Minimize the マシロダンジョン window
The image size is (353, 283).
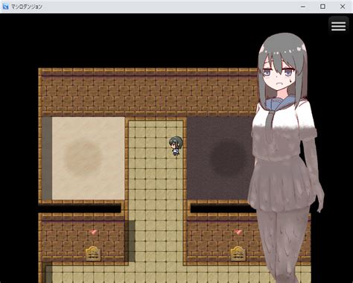point(303,7)
